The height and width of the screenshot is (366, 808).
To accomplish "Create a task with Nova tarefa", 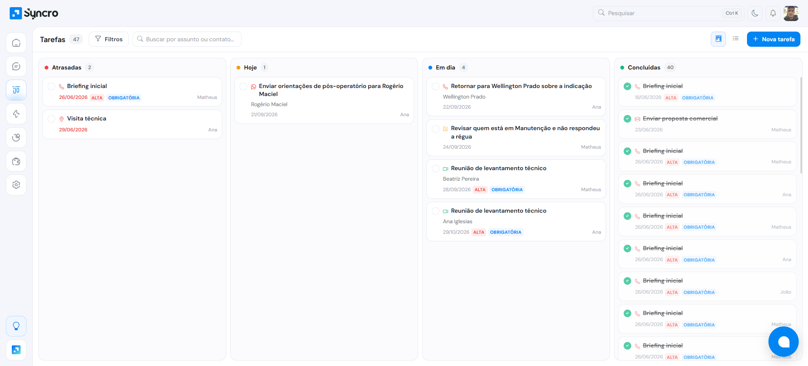I will pos(773,39).
